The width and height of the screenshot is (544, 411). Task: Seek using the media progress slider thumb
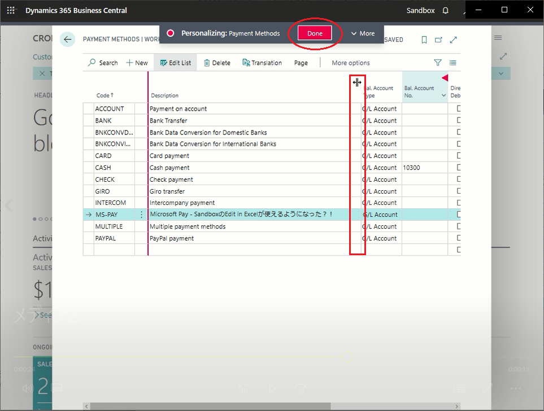347,357
